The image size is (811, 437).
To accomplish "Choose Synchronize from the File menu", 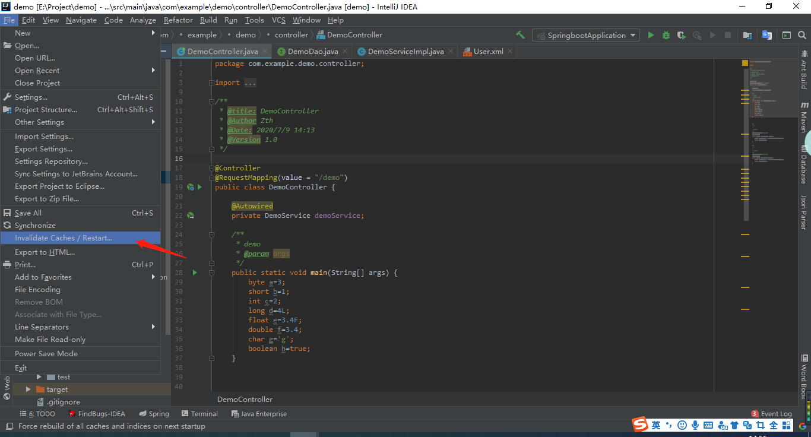I will (80, 225).
